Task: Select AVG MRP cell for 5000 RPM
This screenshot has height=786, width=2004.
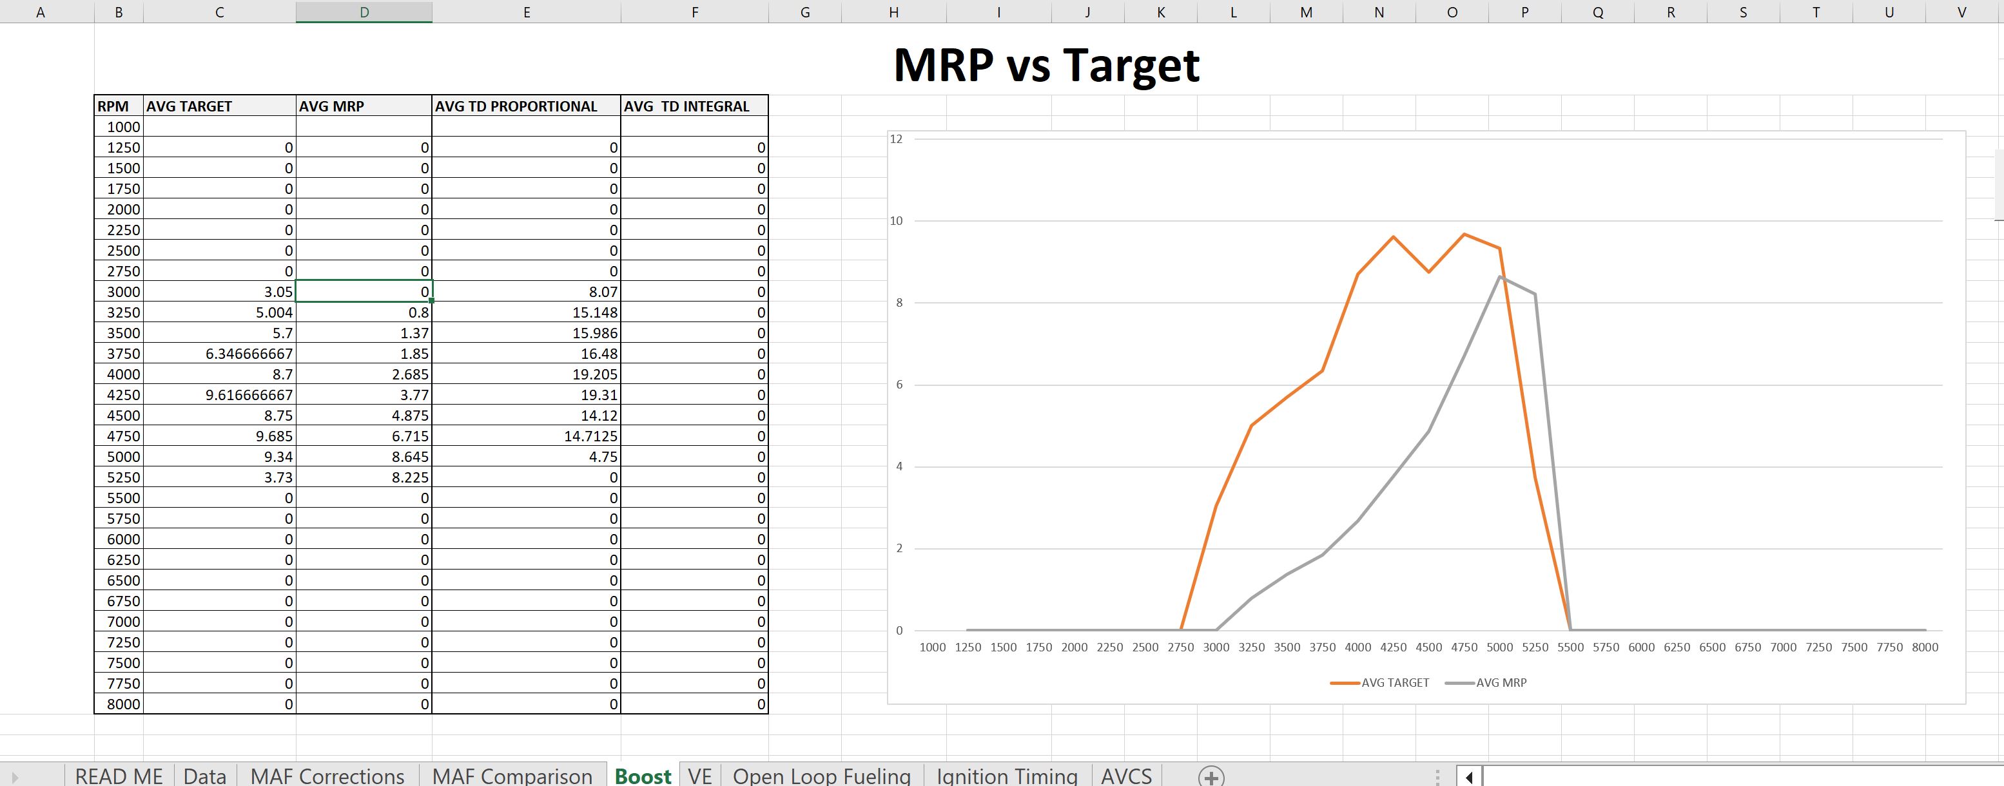Action: (364, 456)
